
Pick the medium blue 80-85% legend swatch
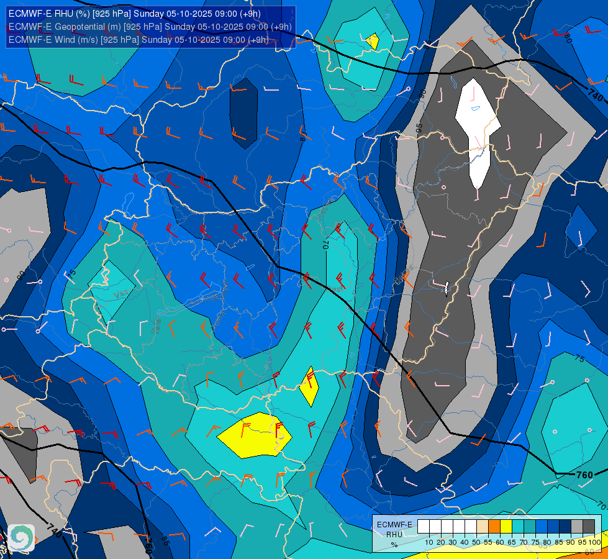pyautogui.click(x=553, y=526)
